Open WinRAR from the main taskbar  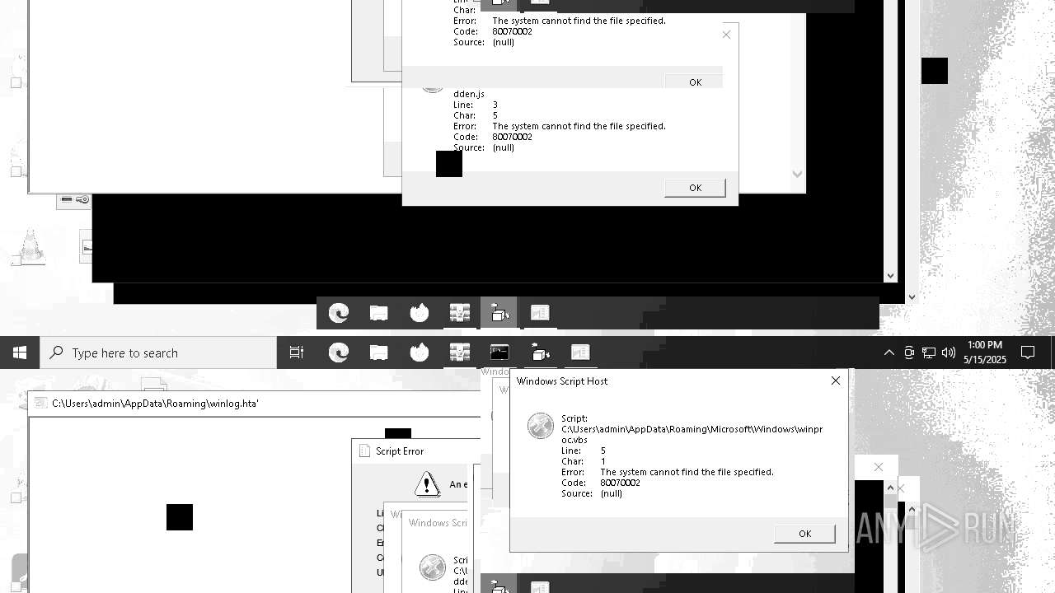click(x=460, y=353)
